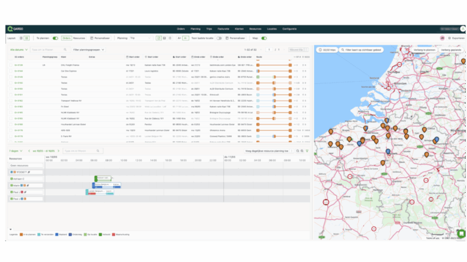This screenshot has width=467, height=262.
Task: Open the Alle datums dropdown
Action: (19, 50)
